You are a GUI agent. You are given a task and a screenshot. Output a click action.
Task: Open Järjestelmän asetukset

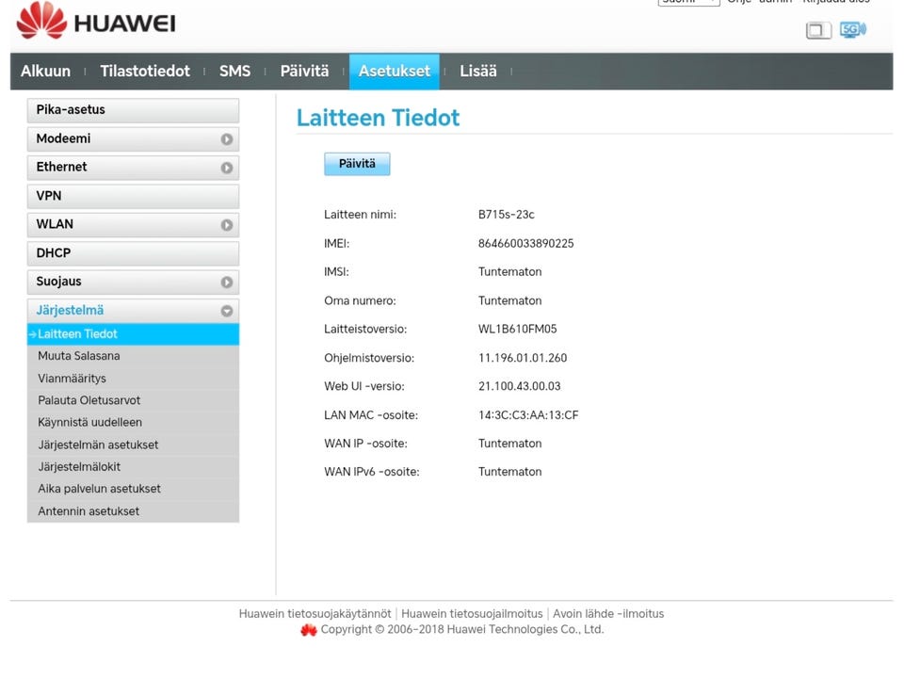tap(133, 445)
